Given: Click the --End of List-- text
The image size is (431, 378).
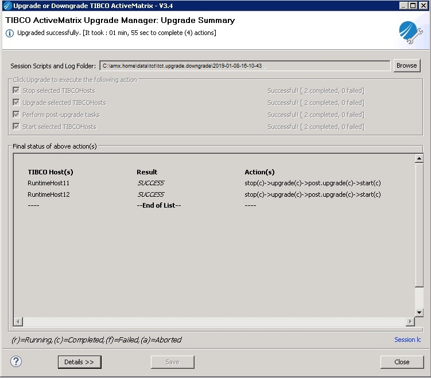Looking at the screenshot, I should (x=159, y=205).
